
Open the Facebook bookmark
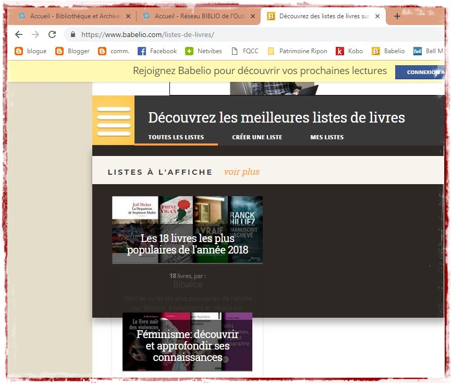pos(157,51)
